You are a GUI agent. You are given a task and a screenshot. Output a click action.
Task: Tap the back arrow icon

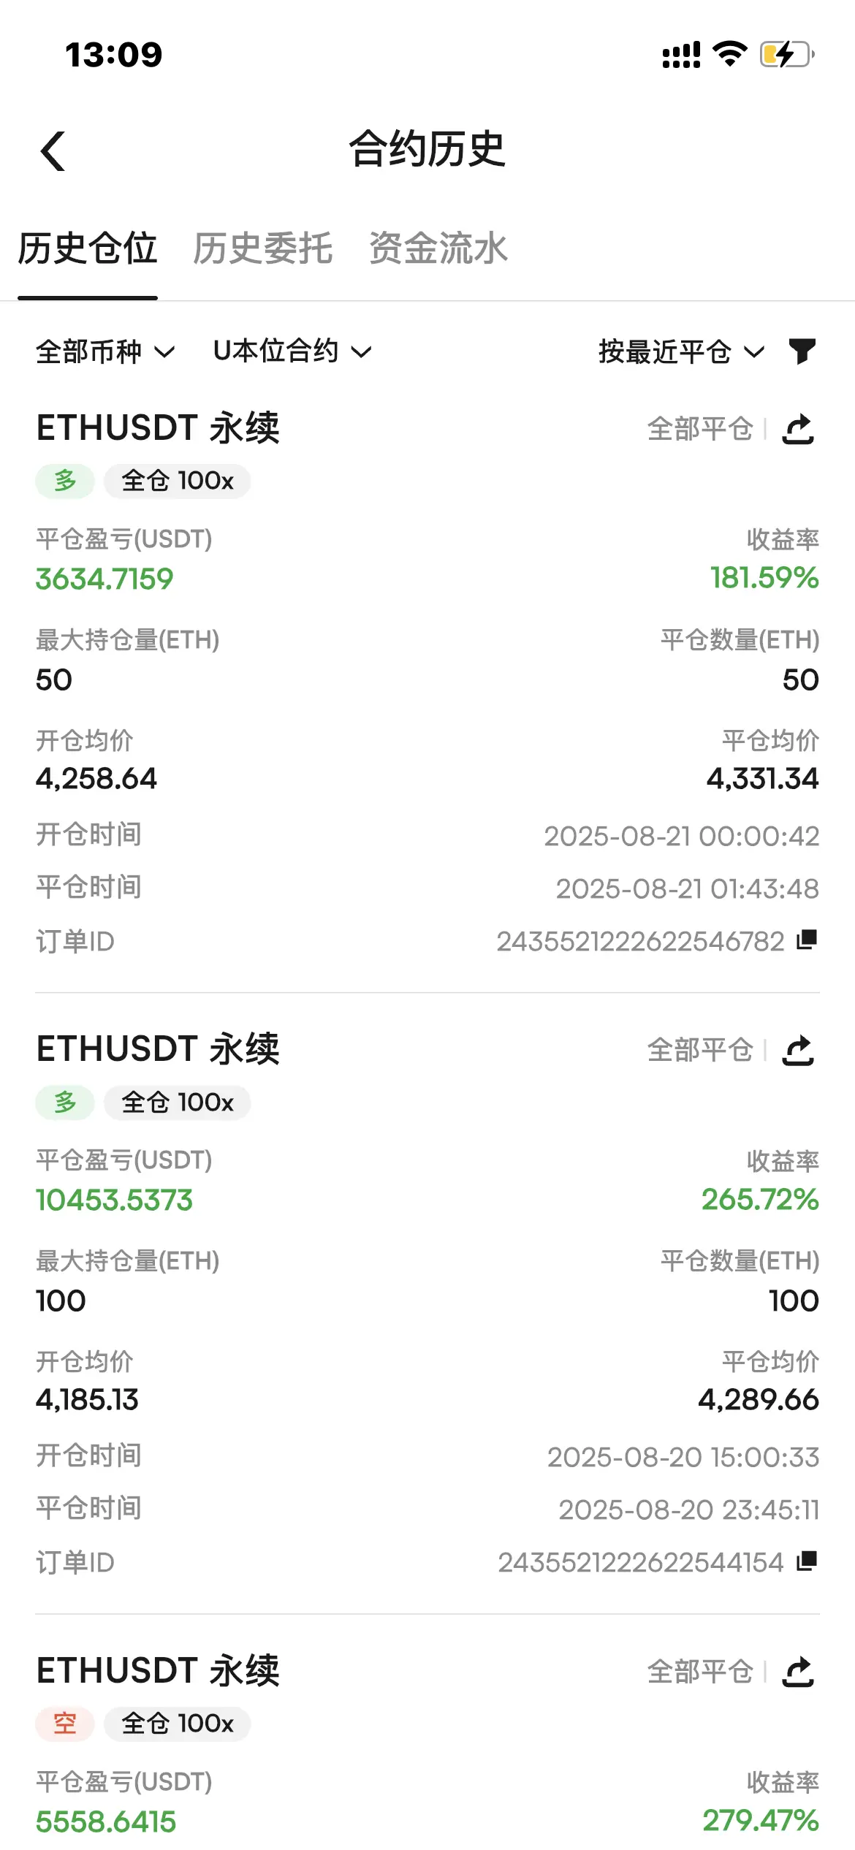[x=53, y=151]
